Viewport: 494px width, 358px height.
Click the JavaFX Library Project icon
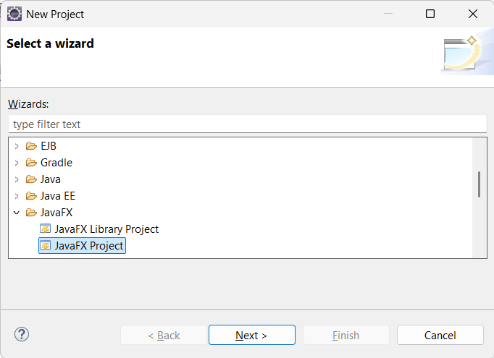46,229
